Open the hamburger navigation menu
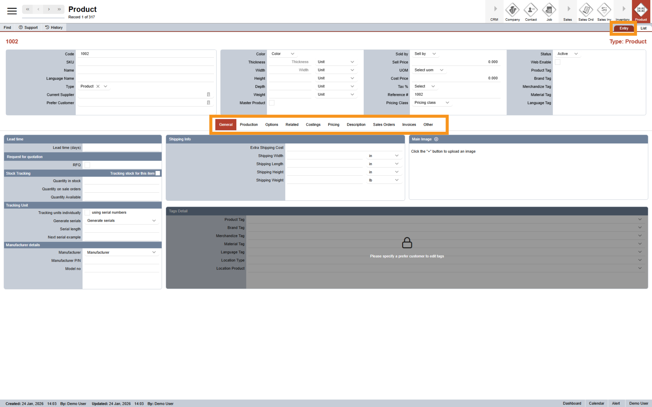652x407 pixels. [x=12, y=11]
